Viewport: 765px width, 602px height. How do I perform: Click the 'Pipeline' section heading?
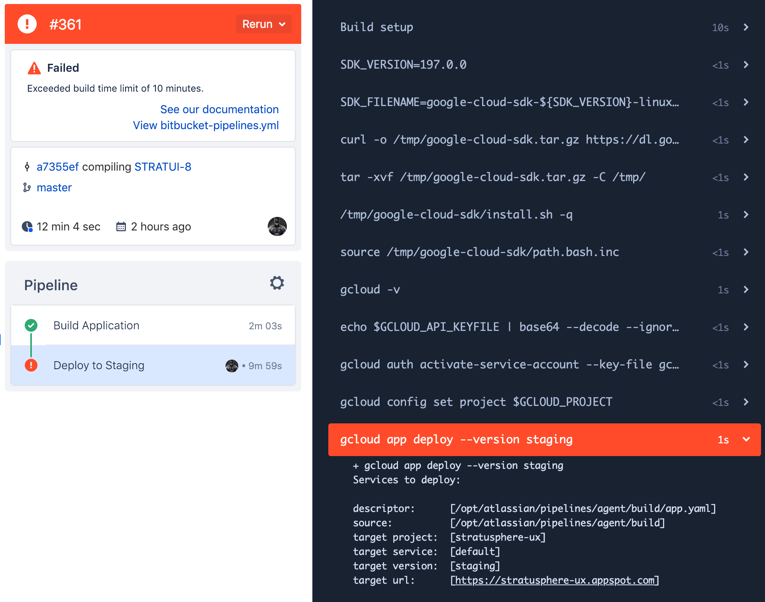[x=51, y=285]
